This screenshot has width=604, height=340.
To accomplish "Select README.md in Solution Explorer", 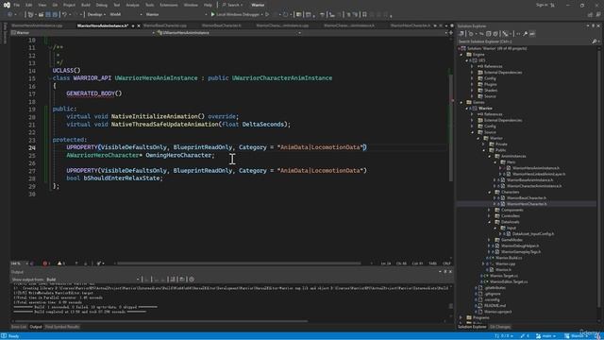I will (495, 306).
